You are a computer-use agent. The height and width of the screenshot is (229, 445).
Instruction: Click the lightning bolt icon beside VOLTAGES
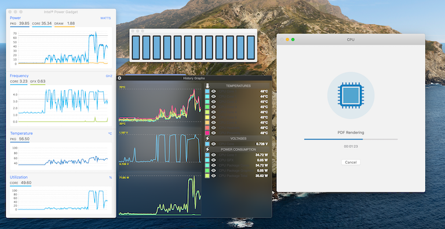(207, 138)
